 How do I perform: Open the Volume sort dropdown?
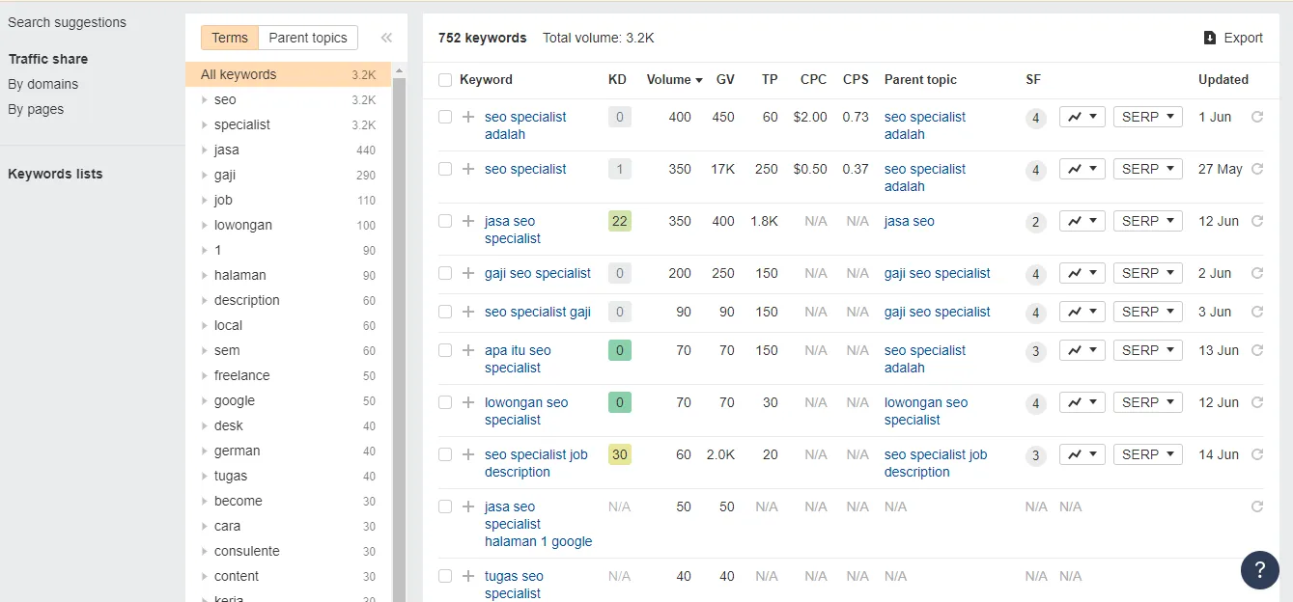(673, 79)
